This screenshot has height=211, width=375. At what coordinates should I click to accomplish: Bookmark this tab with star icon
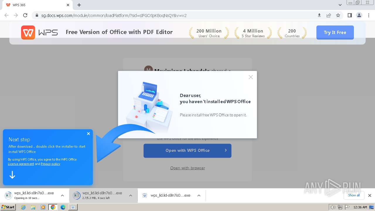[x=338, y=15]
